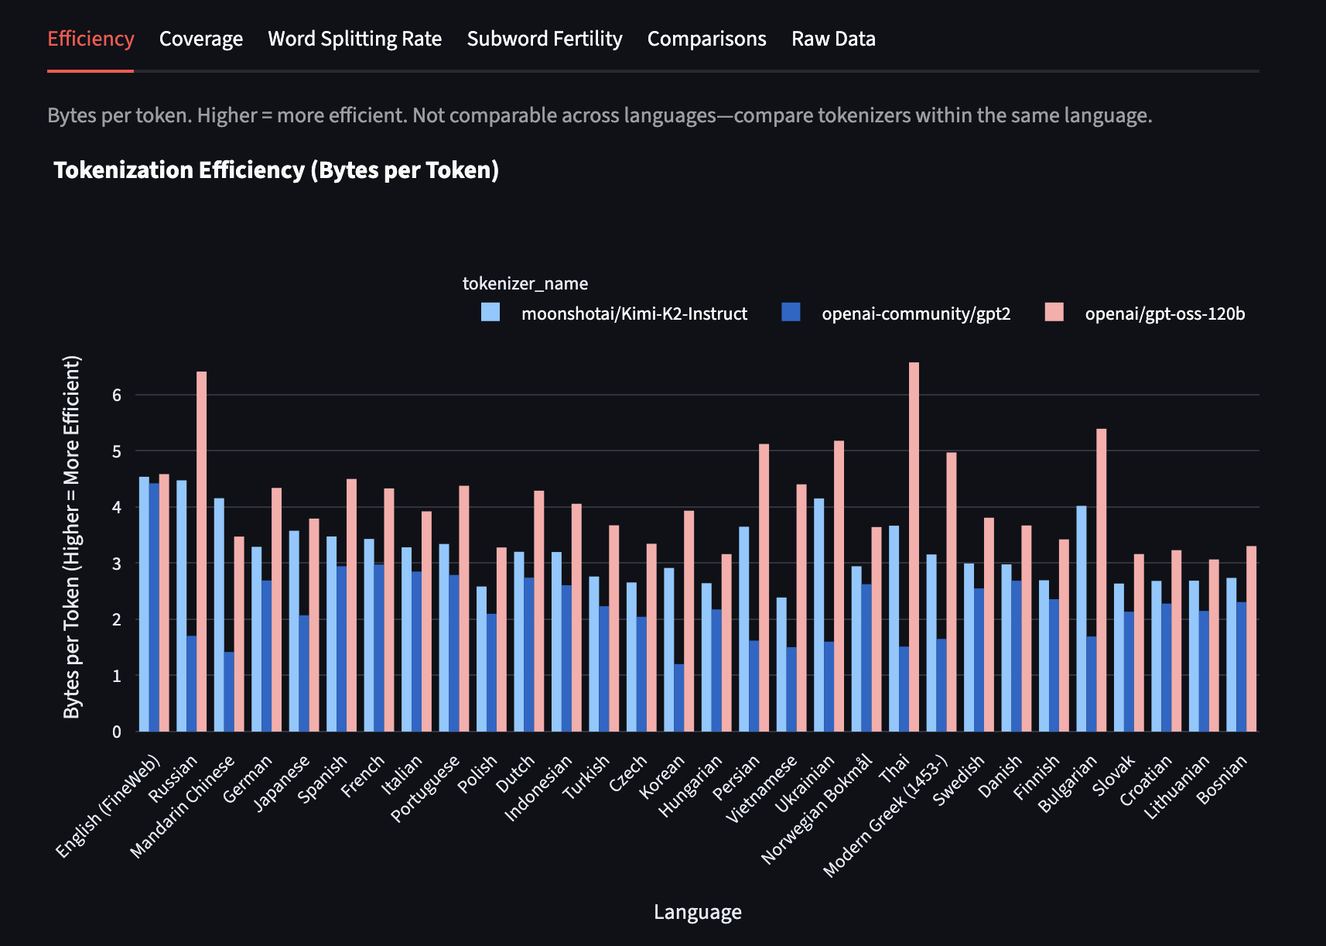Hide openai/gpt-oss-120b series via legend label
Viewport: 1326px width, 946px height.
1164,314
